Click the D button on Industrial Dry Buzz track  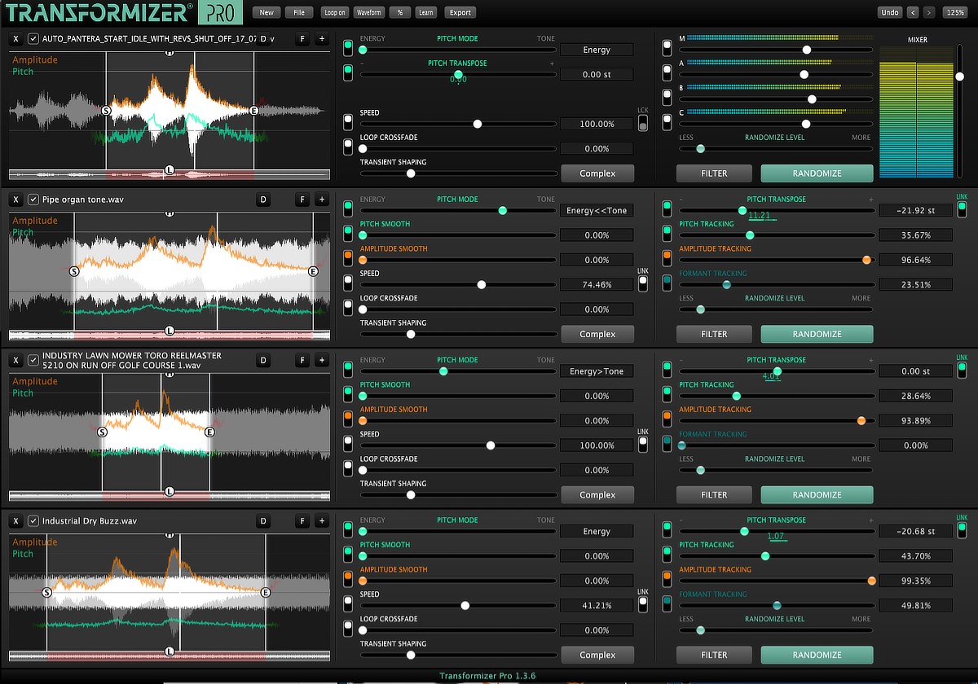tap(263, 521)
